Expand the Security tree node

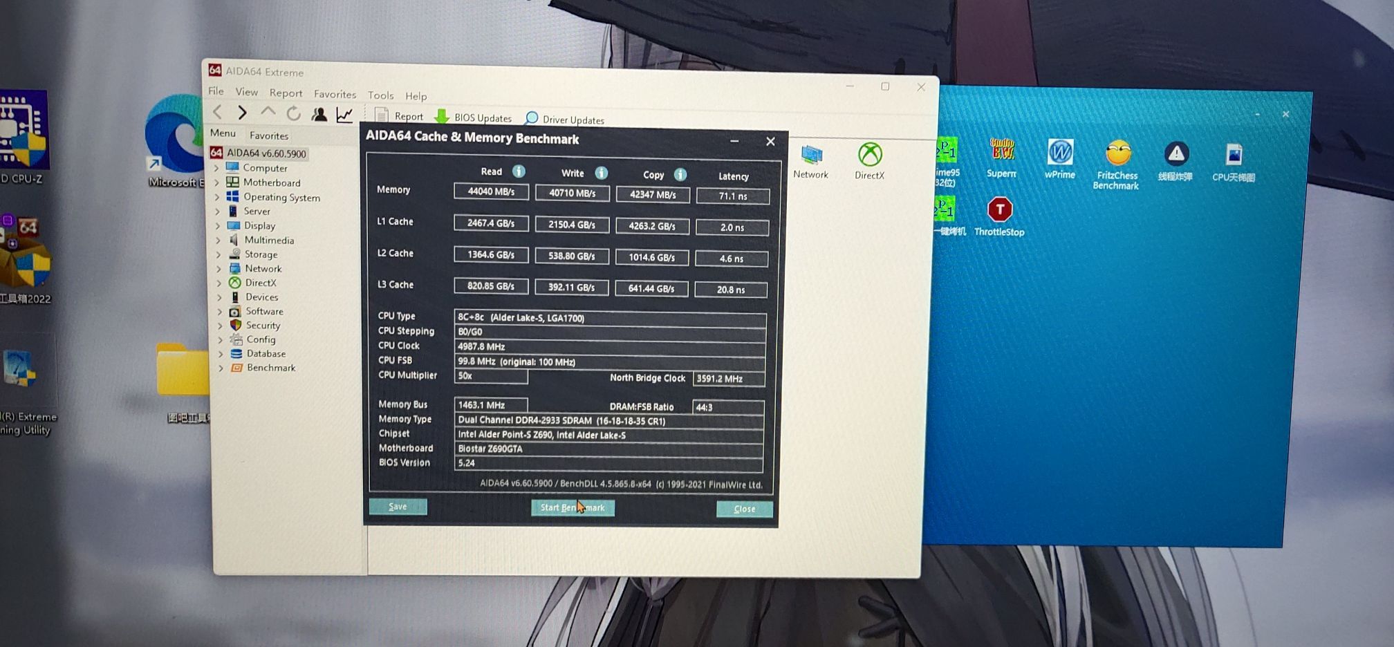[220, 325]
